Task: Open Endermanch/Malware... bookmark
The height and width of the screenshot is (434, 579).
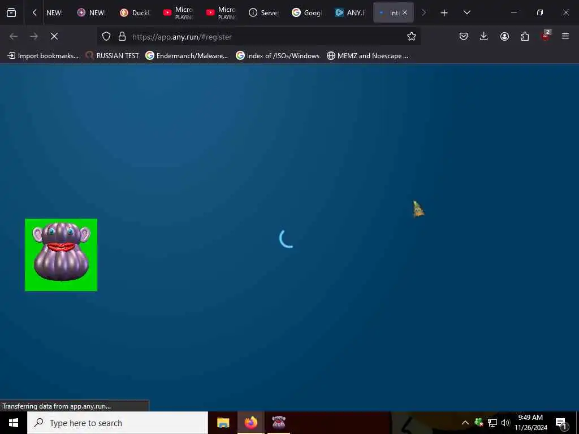Action: (187, 56)
